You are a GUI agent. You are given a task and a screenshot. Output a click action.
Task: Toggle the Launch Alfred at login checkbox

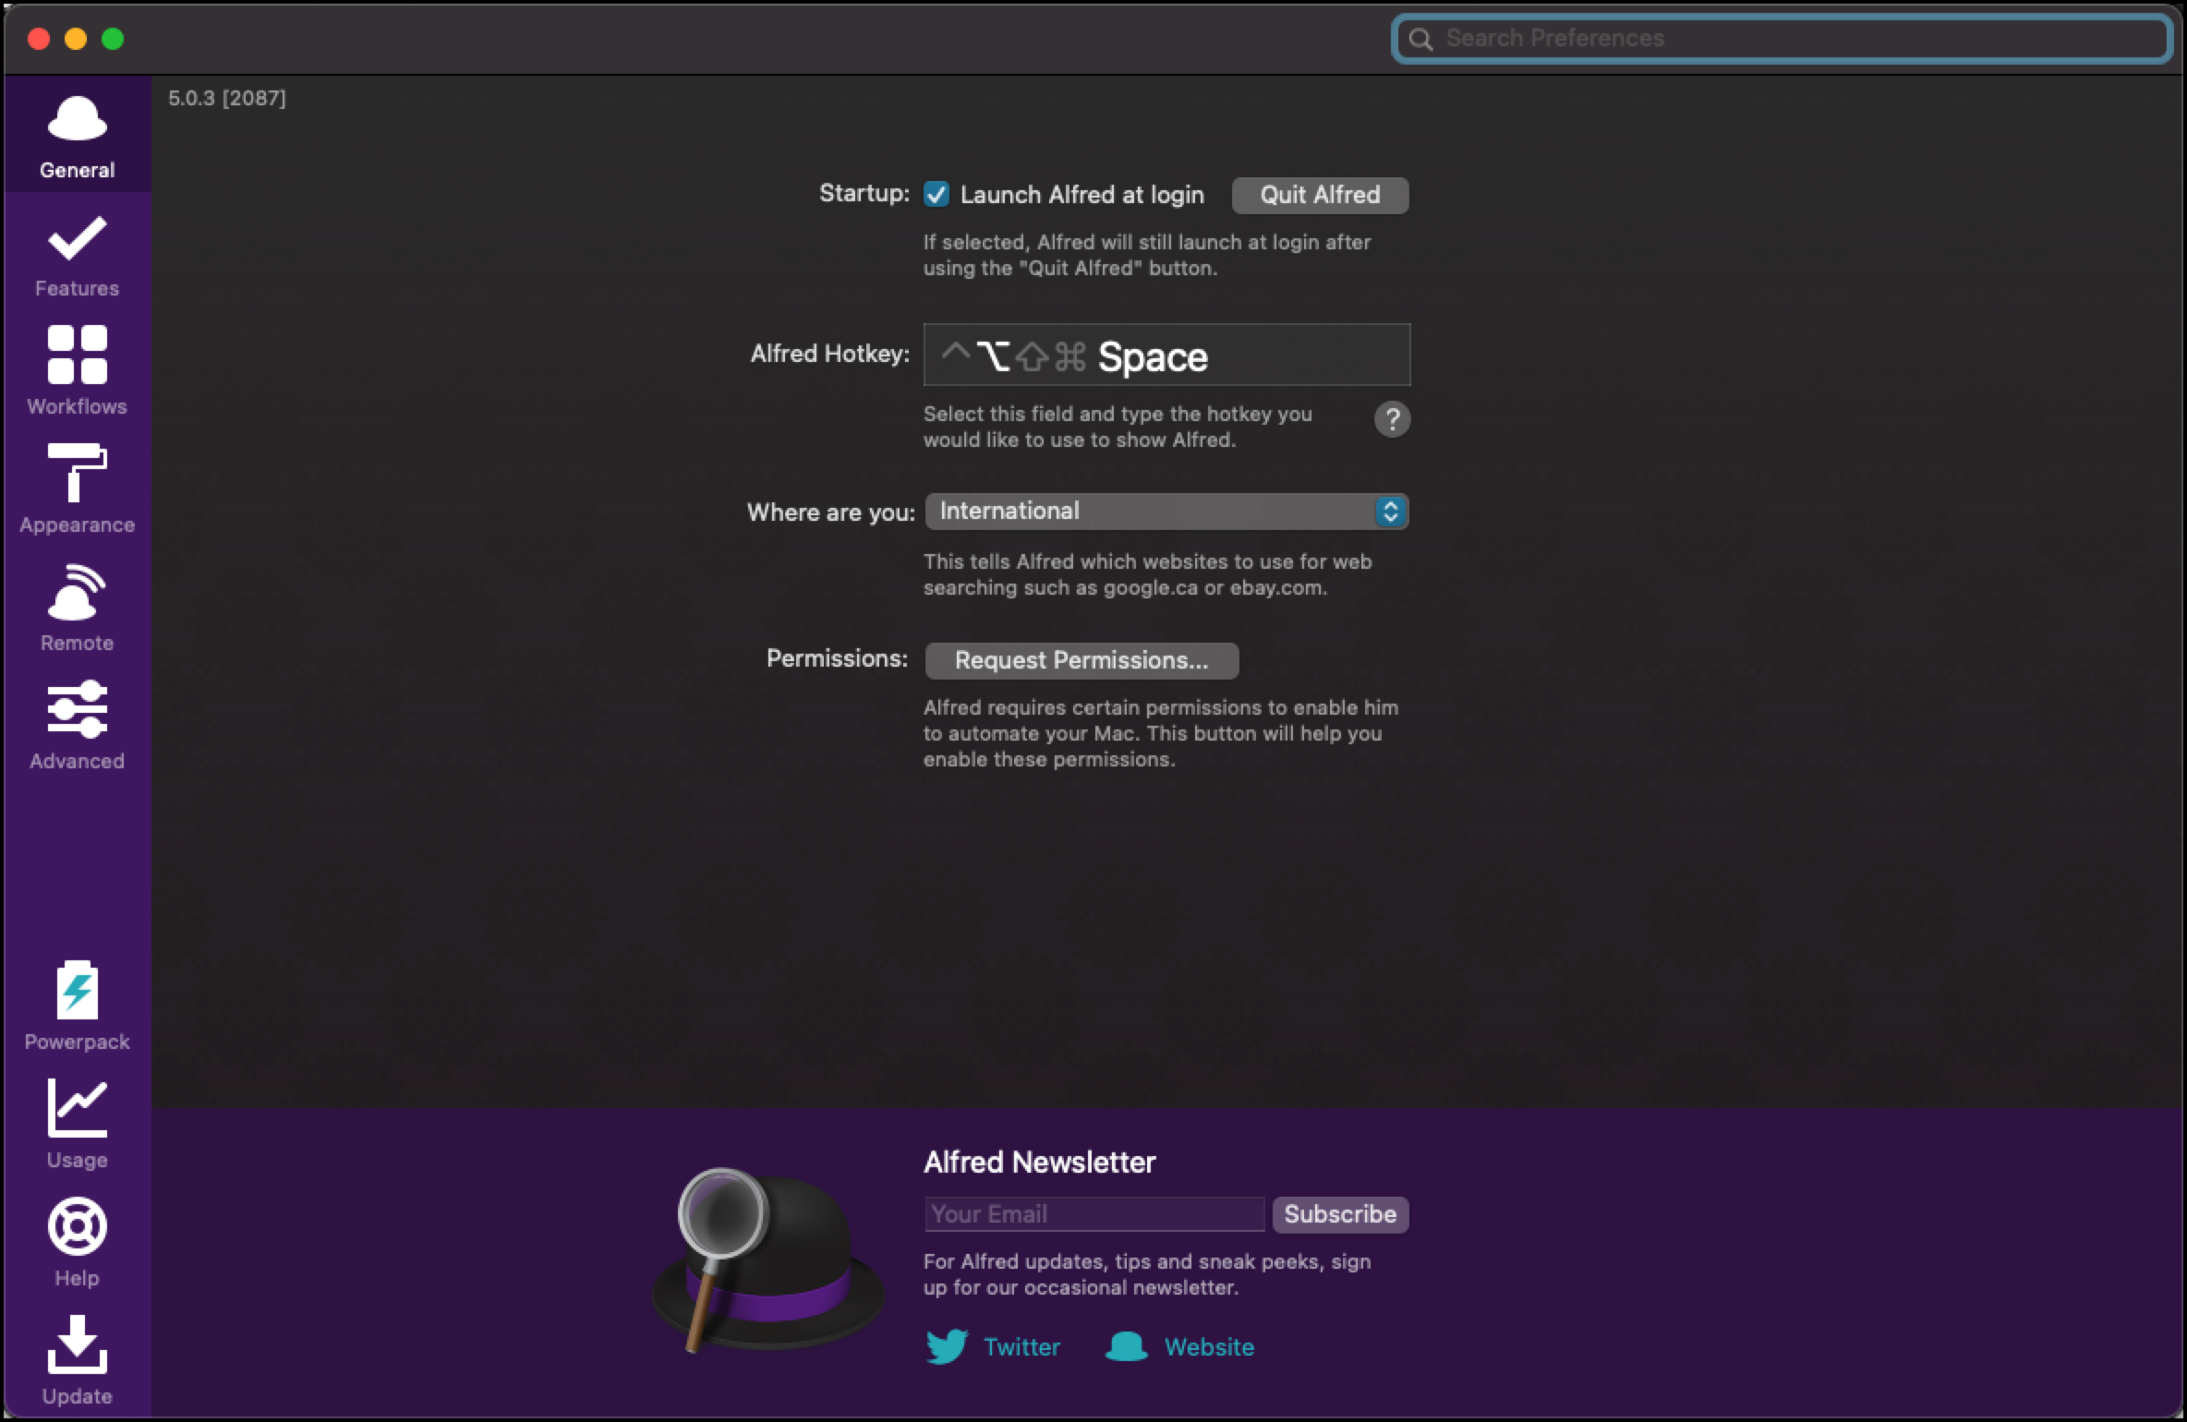click(x=936, y=195)
